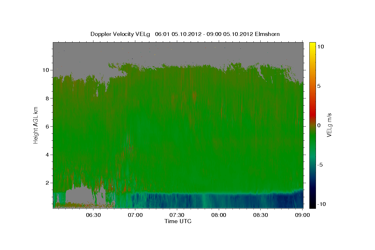375x250 pixels.
Task: Click the 09:00 time tick label
Action: click(x=302, y=215)
